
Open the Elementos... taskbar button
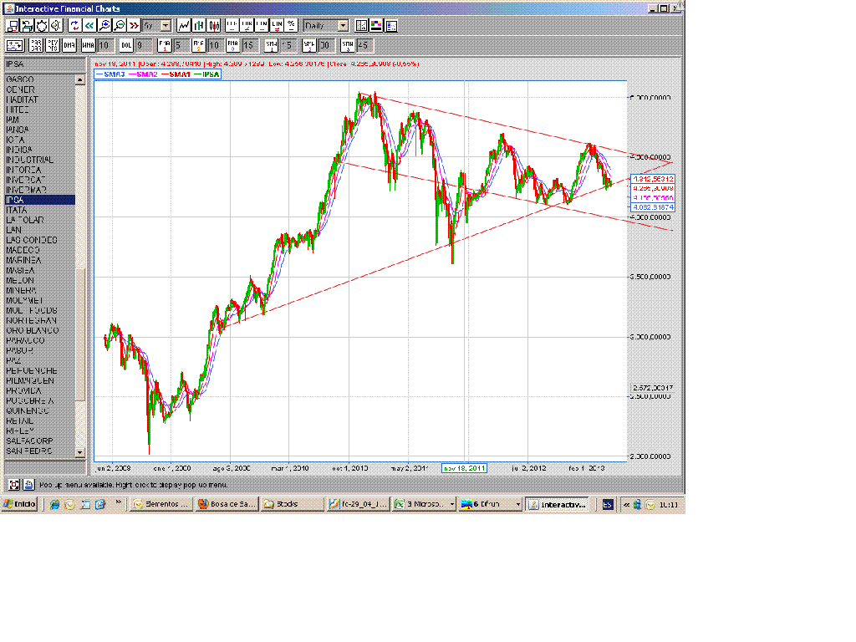pyautogui.click(x=161, y=504)
